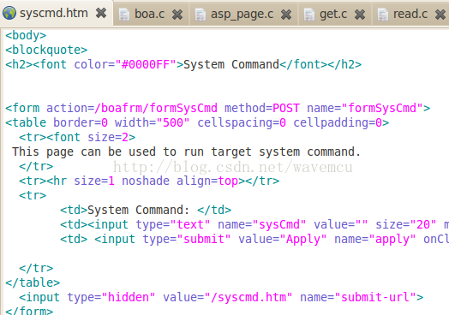
Task: Close the boa.c tab
Action: tap(177, 14)
